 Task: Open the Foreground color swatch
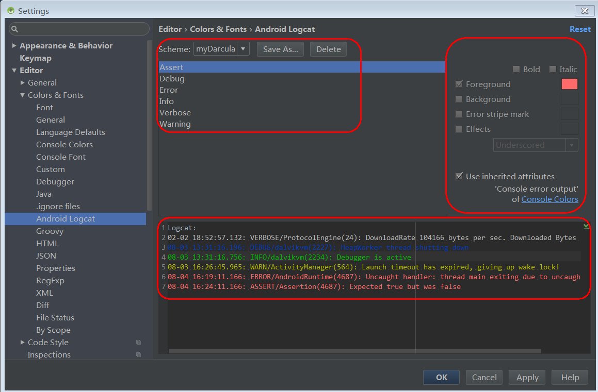coord(570,84)
